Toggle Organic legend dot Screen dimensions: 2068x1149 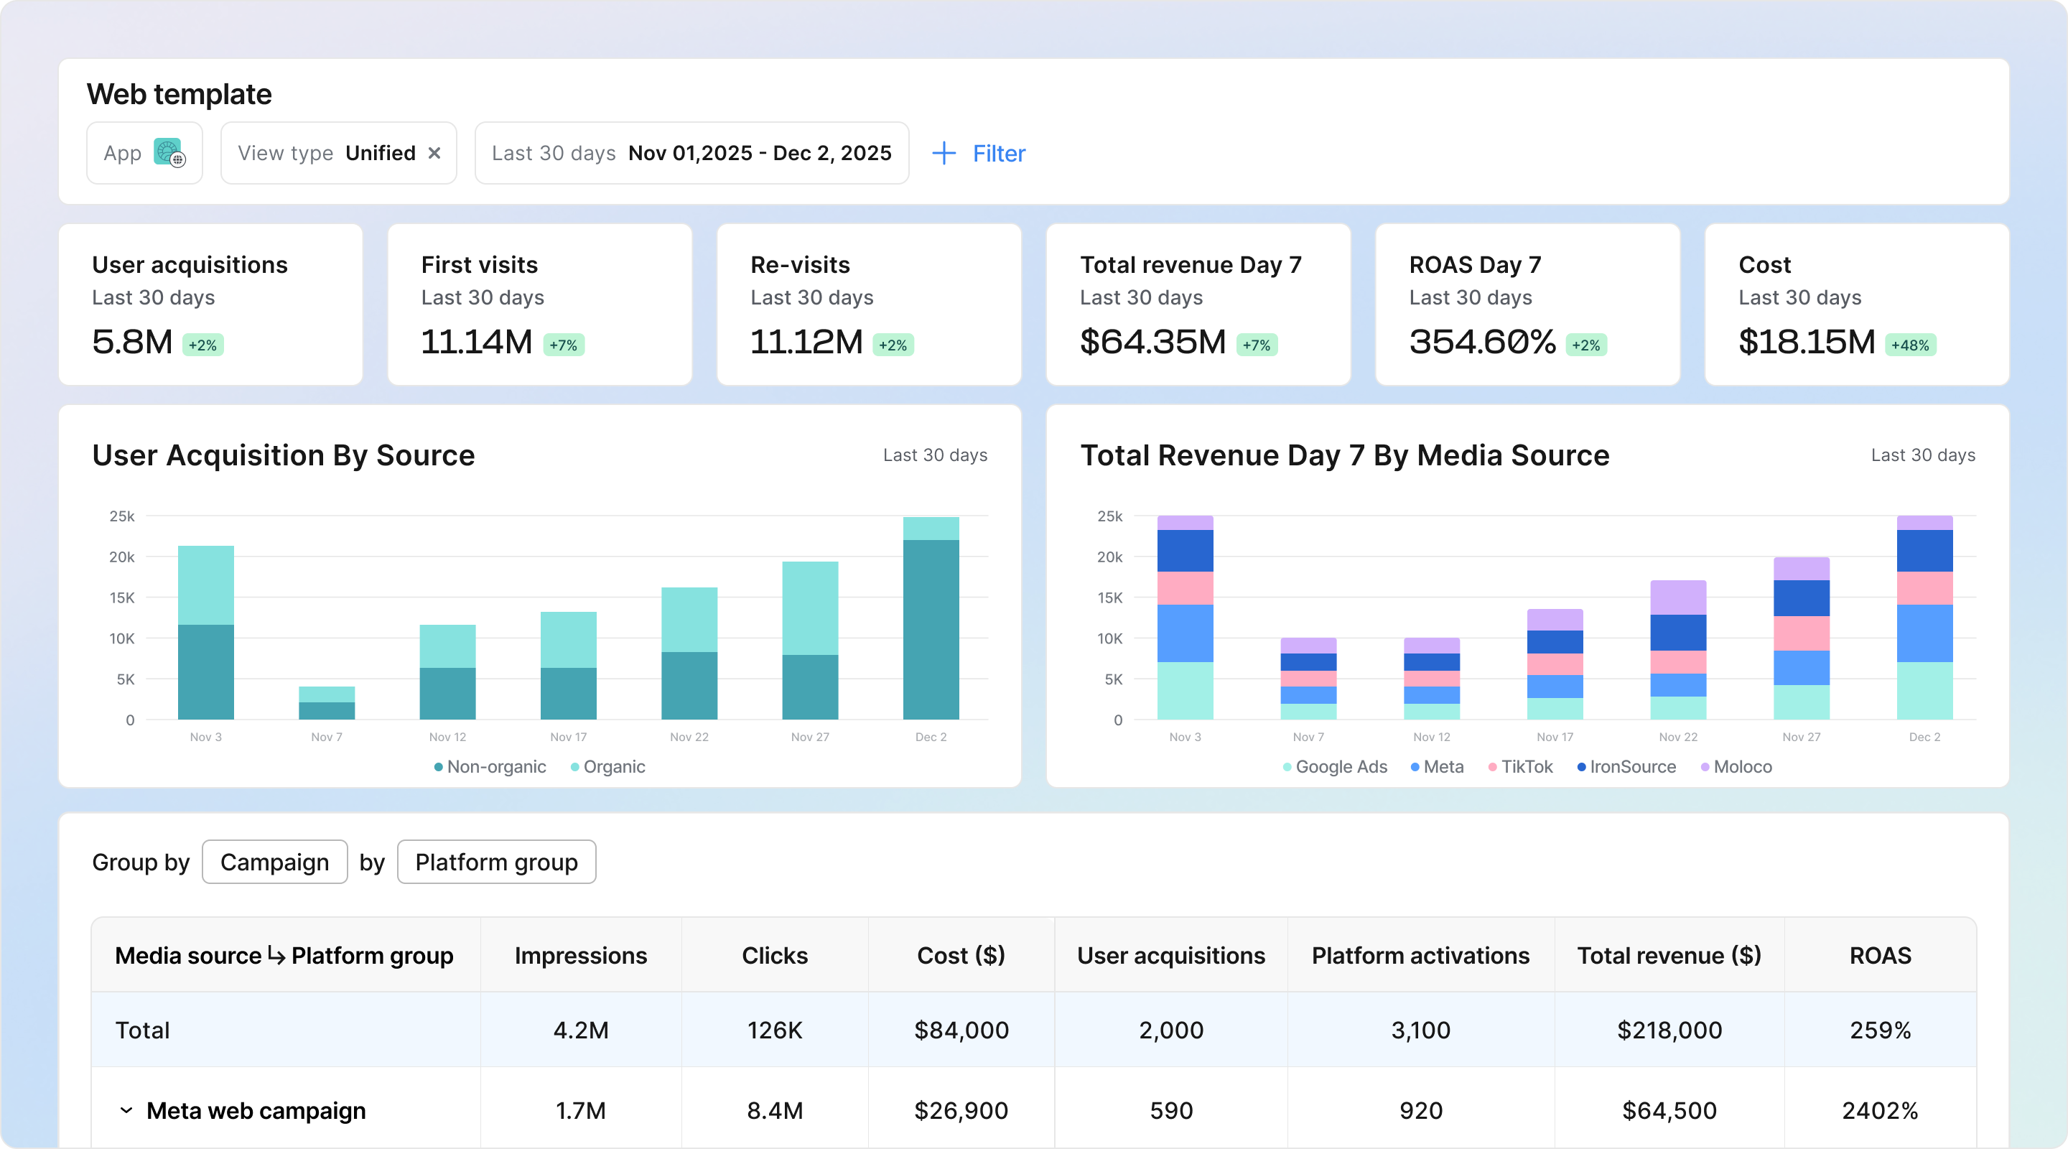pos(574,767)
